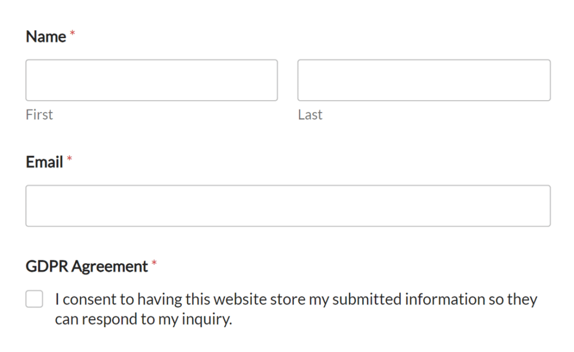Check the GDPR consent checkbox
This screenshot has height=352, width=574.
34,299
